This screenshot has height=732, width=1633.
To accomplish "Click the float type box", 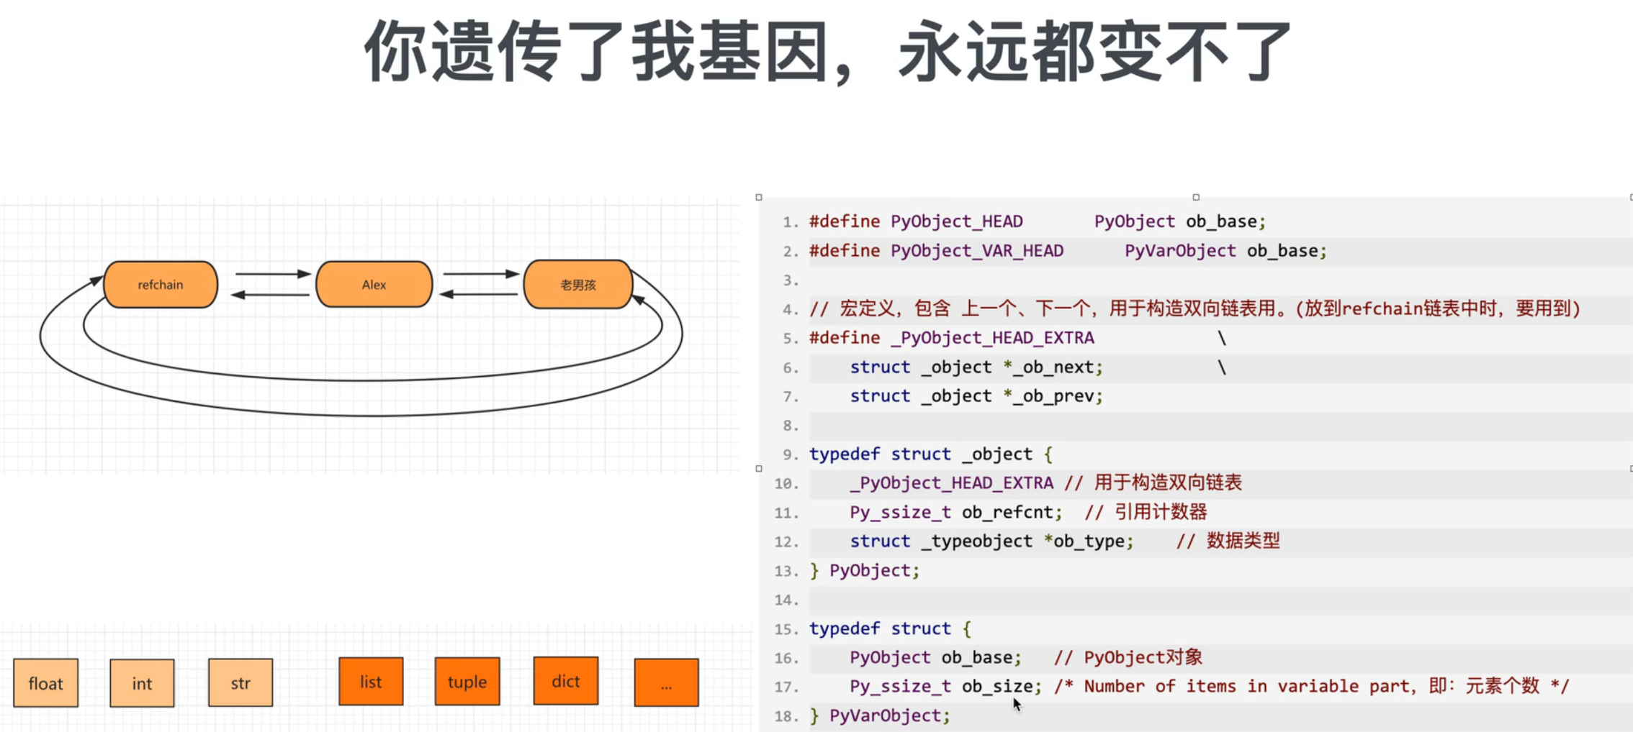I will (x=45, y=683).
